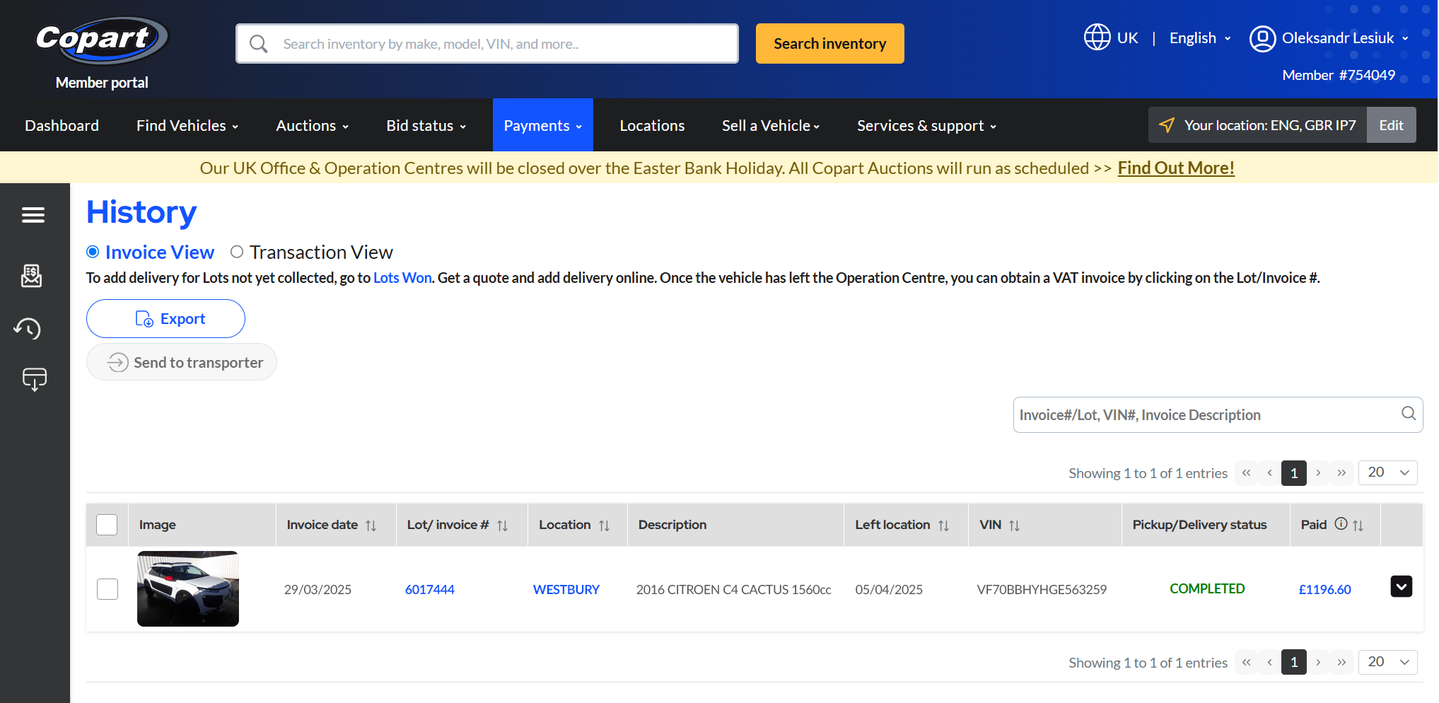Go to previous page in top pagination
Screen dimensions: 1439x703
[x=1270, y=472]
